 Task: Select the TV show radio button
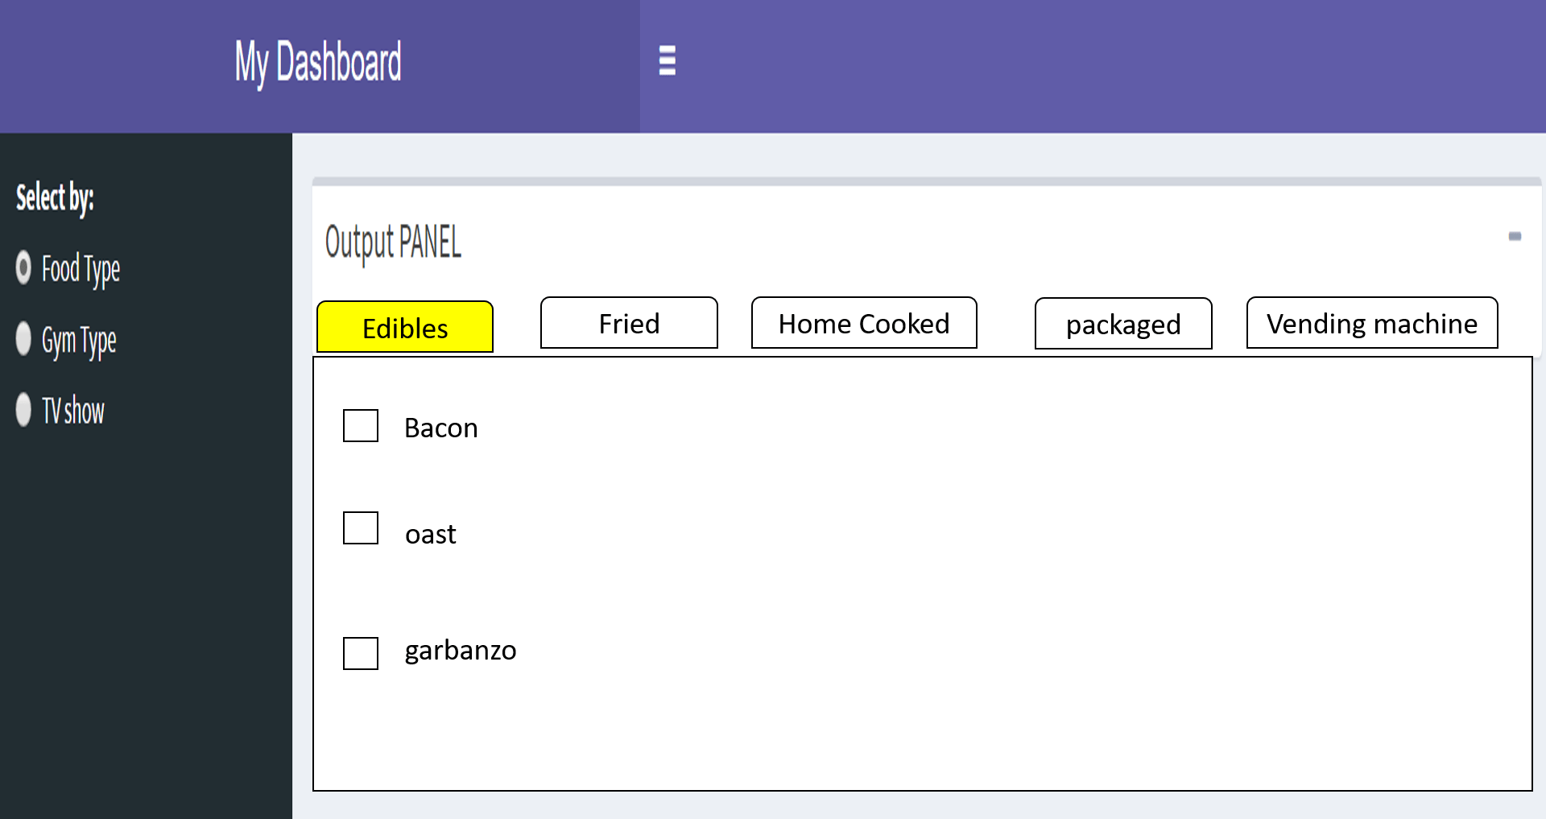[x=23, y=410]
